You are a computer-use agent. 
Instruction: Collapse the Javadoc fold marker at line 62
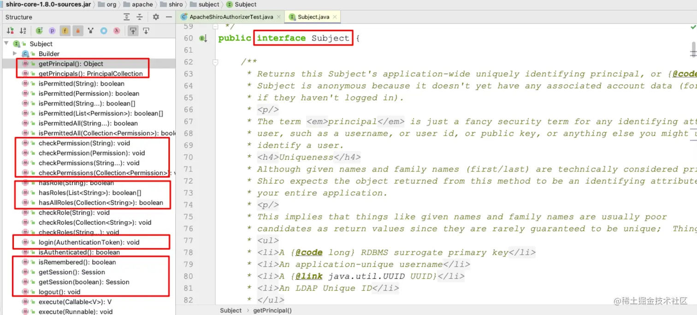[x=215, y=62]
